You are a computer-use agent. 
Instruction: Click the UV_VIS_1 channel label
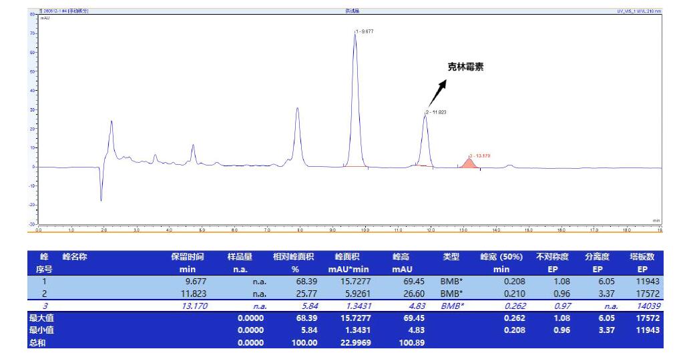(x=639, y=11)
